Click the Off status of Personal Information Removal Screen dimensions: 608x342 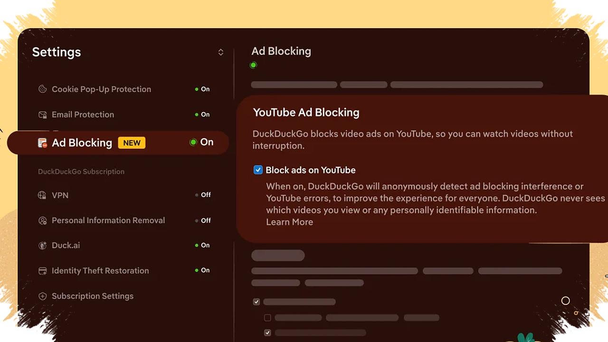tap(203, 220)
